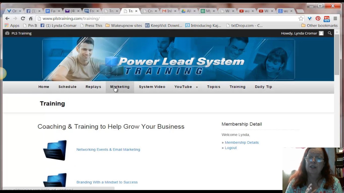Open the Marketing menu item
344x193 pixels.
point(120,87)
